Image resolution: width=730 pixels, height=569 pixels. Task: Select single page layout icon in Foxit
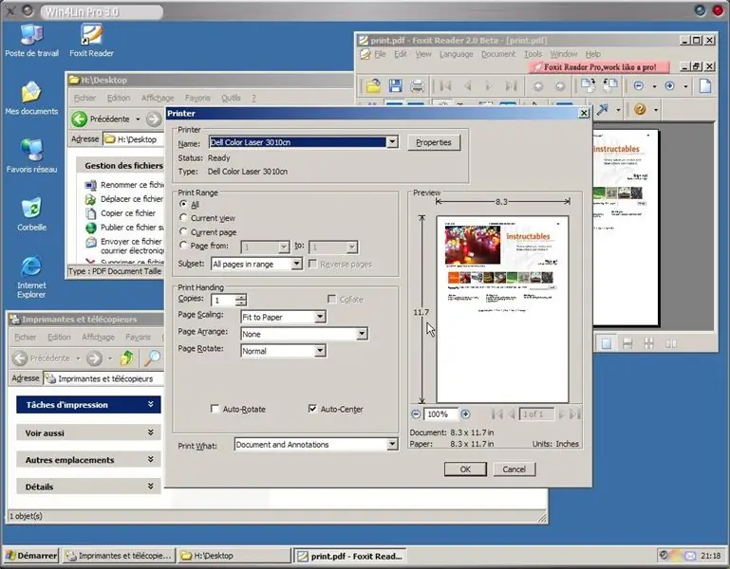click(607, 344)
